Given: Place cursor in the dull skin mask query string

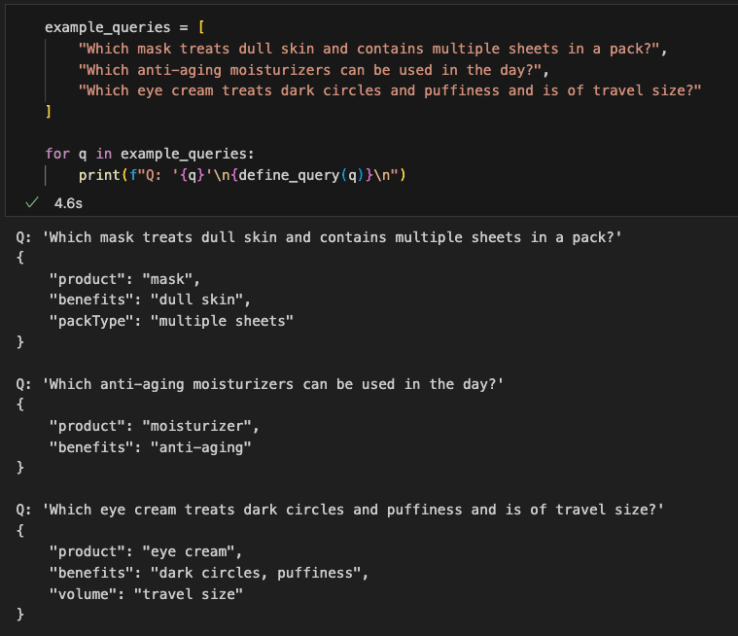Looking at the screenshot, I should (x=374, y=49).
